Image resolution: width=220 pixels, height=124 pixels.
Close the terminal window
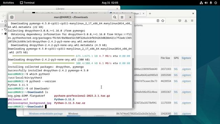(130, 17)
